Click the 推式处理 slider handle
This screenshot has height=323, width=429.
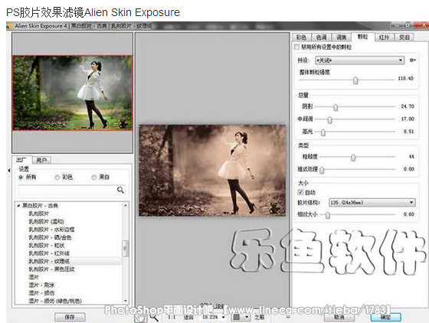click(322, 170)
